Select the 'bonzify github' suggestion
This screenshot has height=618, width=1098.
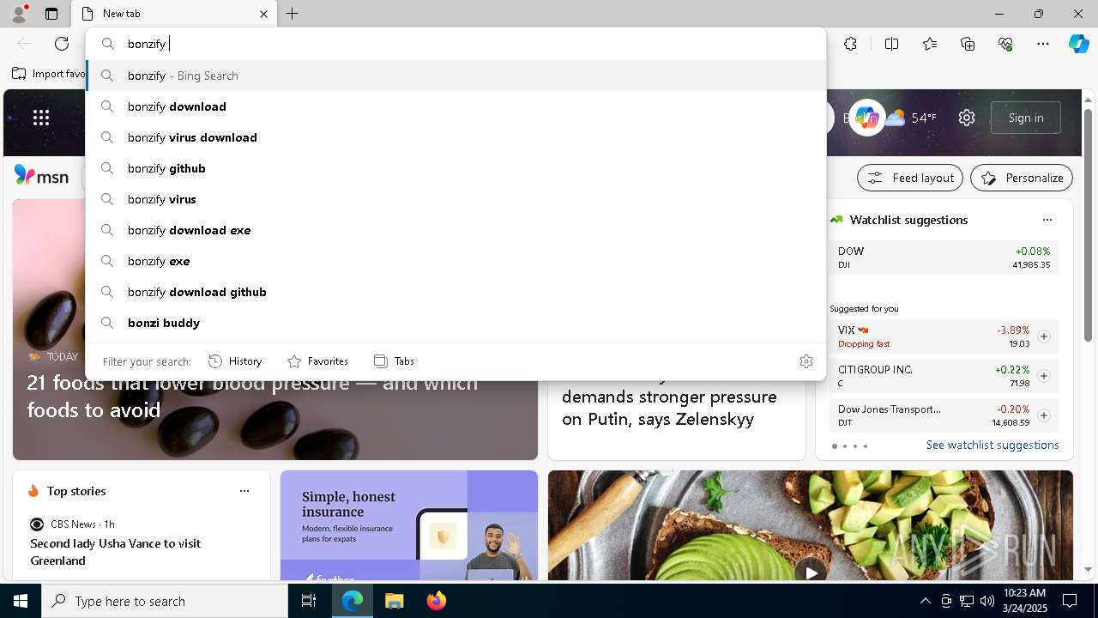pyautogui.click(x=455, y=168)
